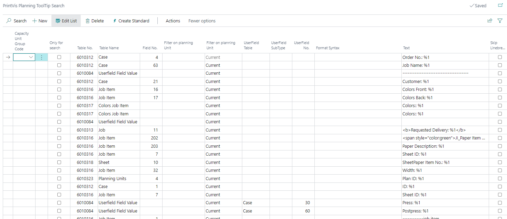Click the Text column header
The width and height of the screenshot is (507, 219).
(x=406, y=48)
